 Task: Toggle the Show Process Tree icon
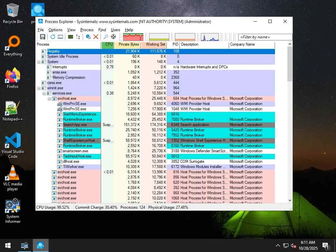[x=78, y=37]
